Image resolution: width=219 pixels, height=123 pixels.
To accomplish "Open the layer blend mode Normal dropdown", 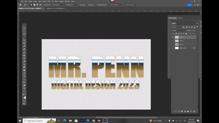I will click(179, 30).
